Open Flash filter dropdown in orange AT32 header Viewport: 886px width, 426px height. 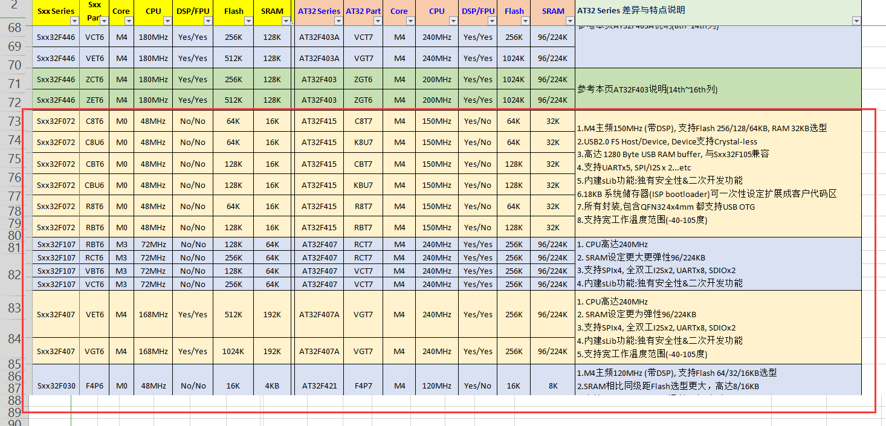(526, 21)
